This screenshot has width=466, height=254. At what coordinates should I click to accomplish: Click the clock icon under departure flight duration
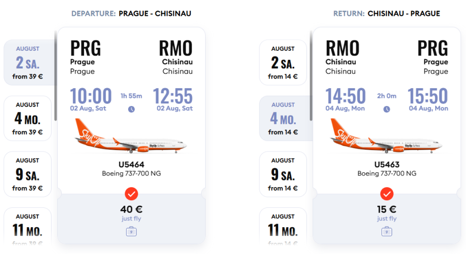[132, 109]
